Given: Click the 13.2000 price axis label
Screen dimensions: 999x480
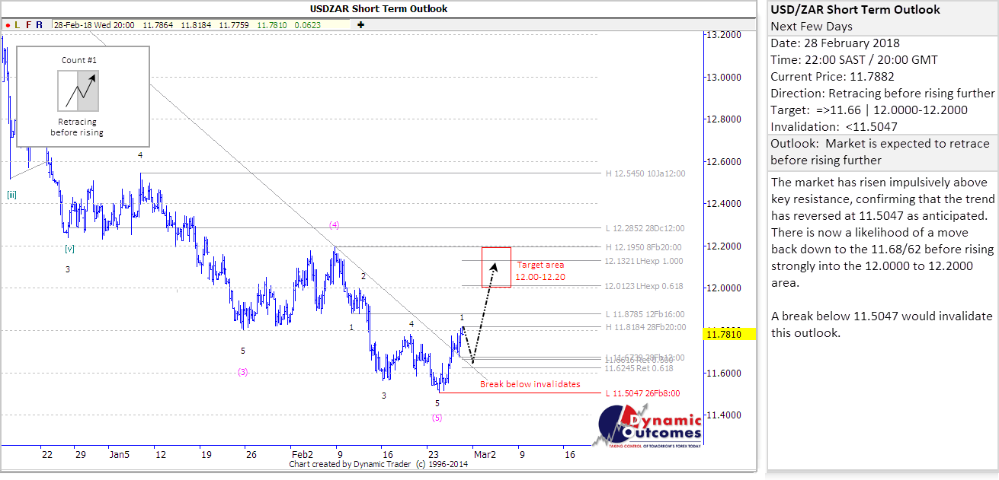Looking at the screenshot, I should tap(723, 35).
